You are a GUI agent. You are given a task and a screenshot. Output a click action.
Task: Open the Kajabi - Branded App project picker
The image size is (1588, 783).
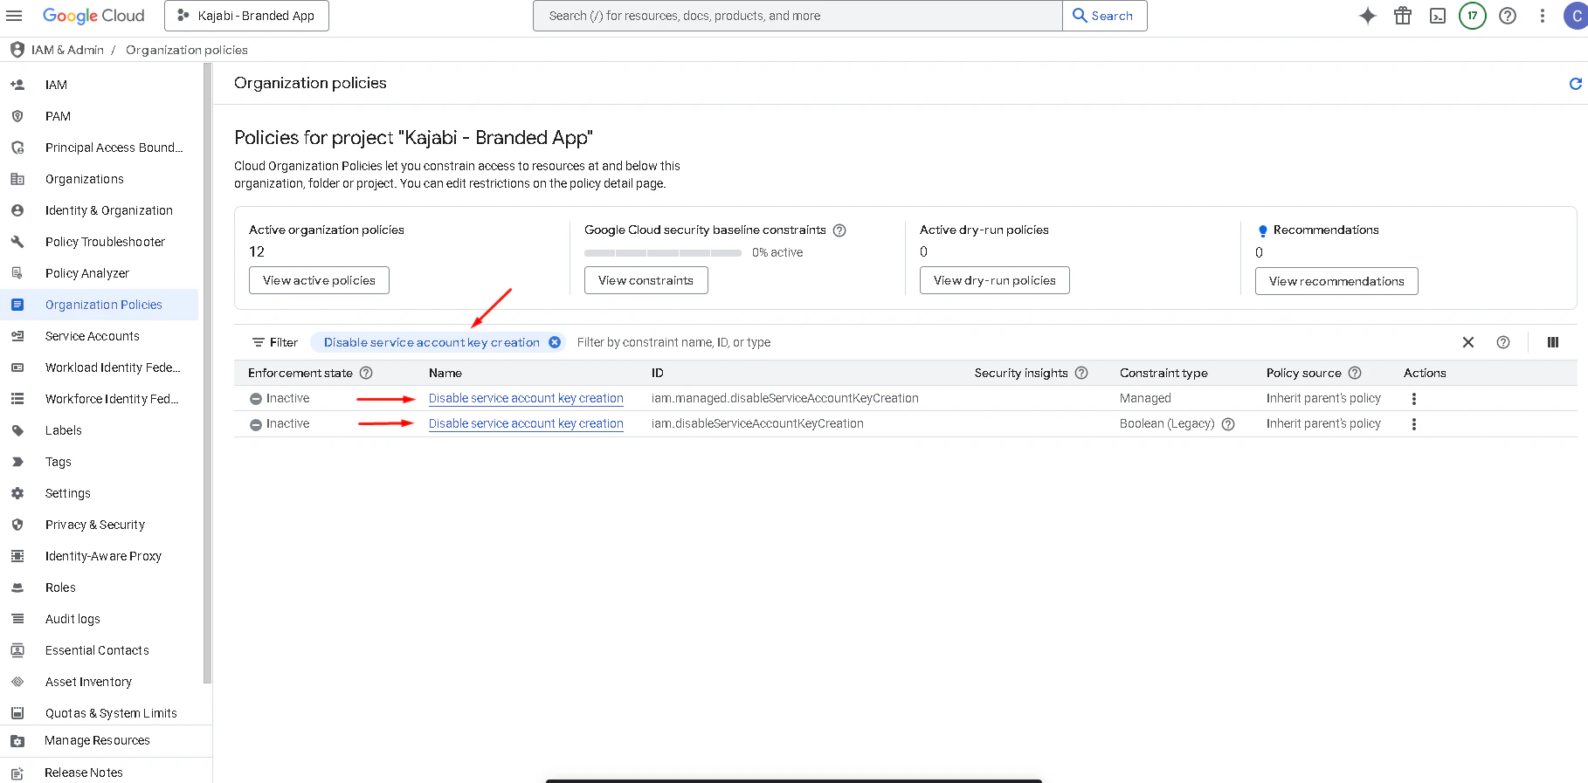tap(246, 16)
